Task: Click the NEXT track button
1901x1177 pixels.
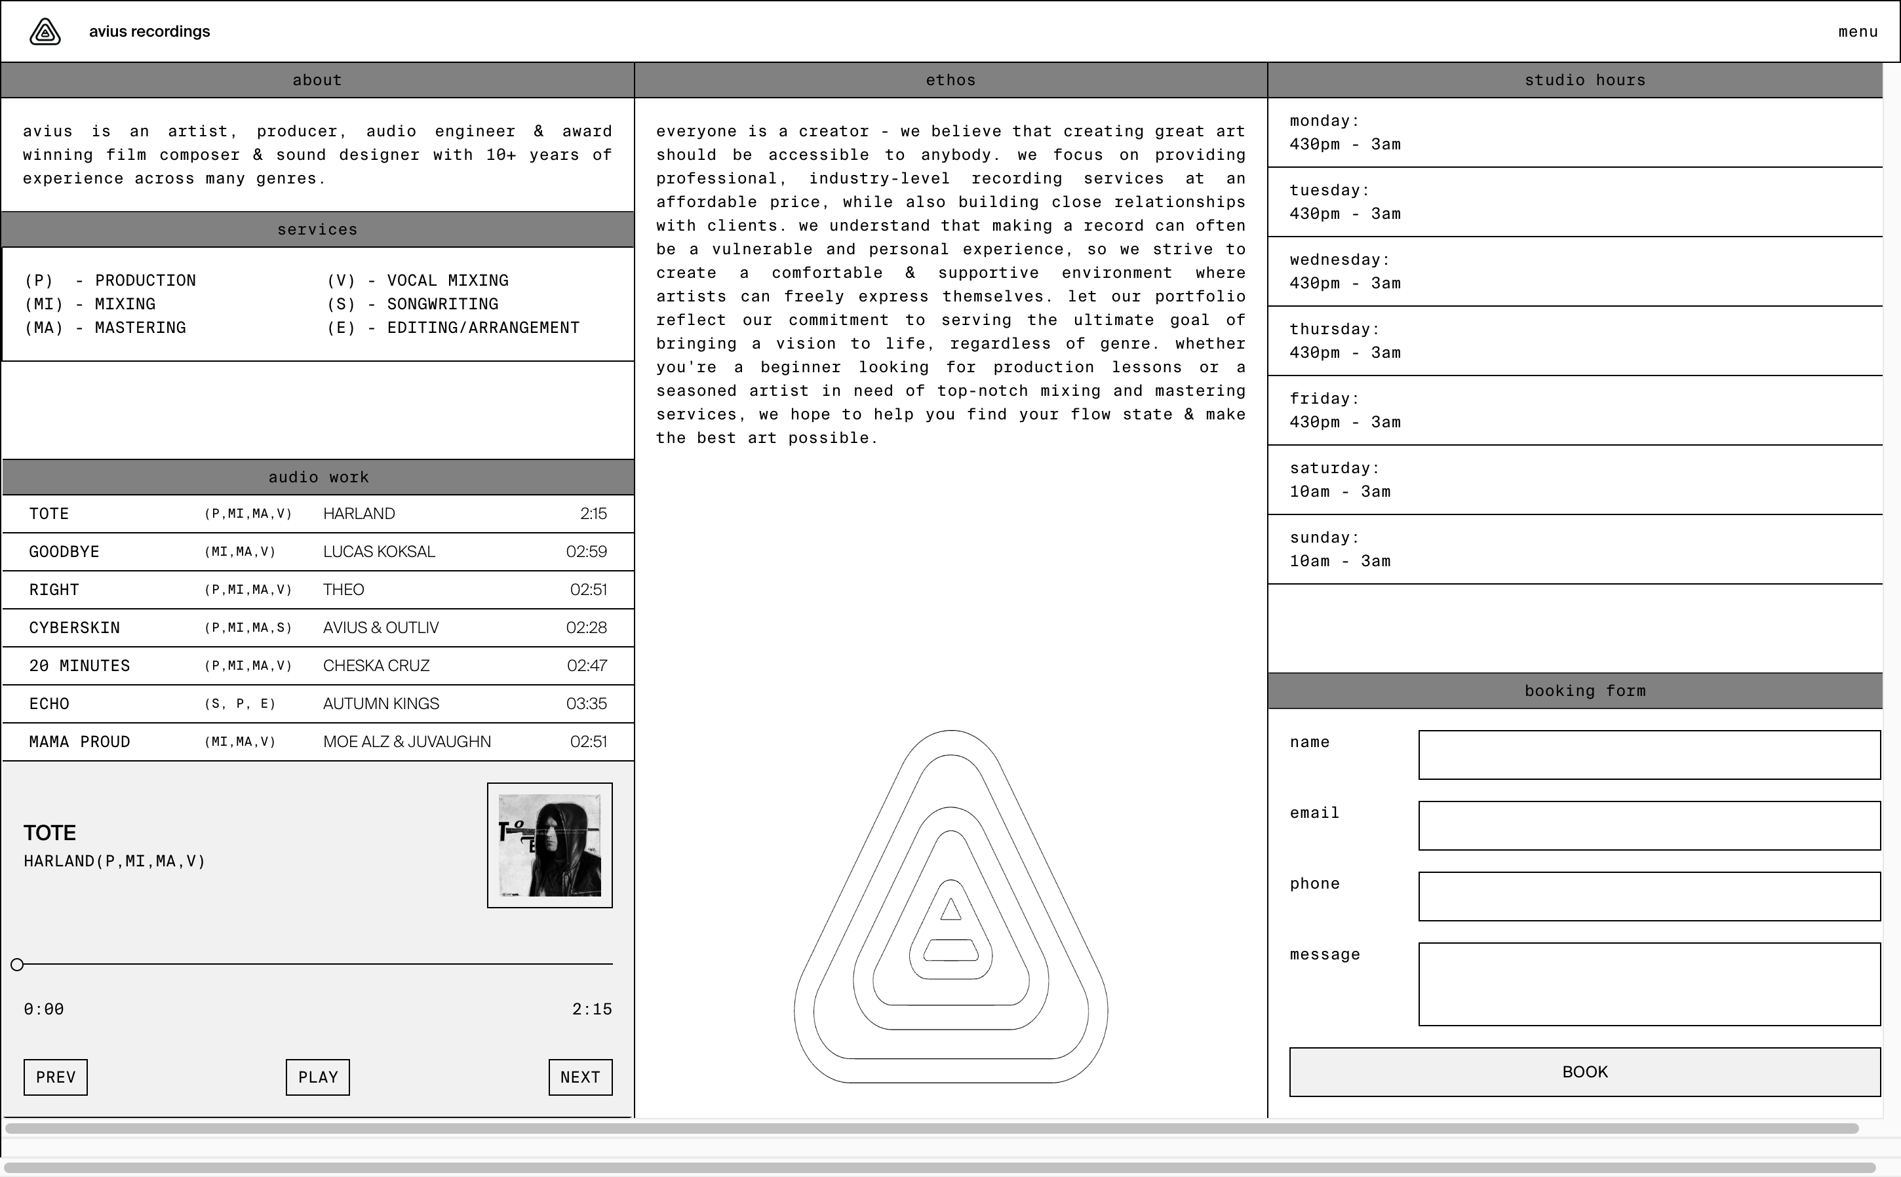Action: [581, 1077]
